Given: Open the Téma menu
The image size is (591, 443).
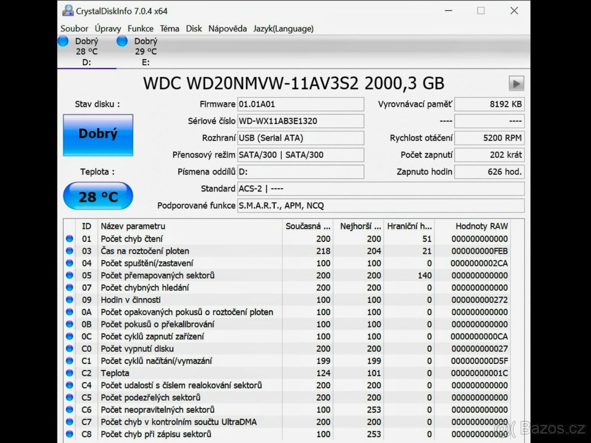Looking at the screenshot, I should (169, 29).
